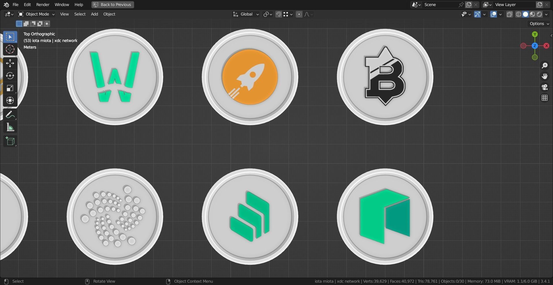Set selection mode to subtract
This screenshot has height=285, width=553.
coord(33,24)
